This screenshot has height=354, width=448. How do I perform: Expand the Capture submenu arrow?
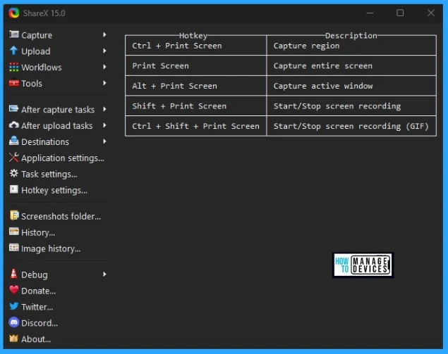[x=104, y=34]
